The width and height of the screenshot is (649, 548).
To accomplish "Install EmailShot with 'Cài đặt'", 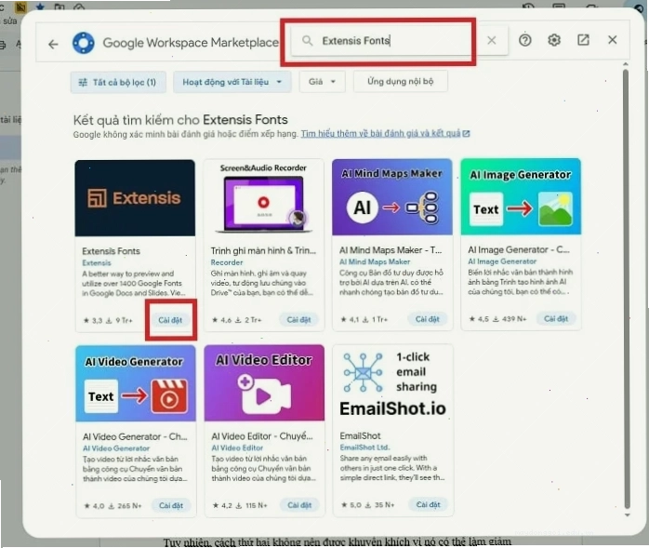I will pyautogui.click(x=429, y=504).
